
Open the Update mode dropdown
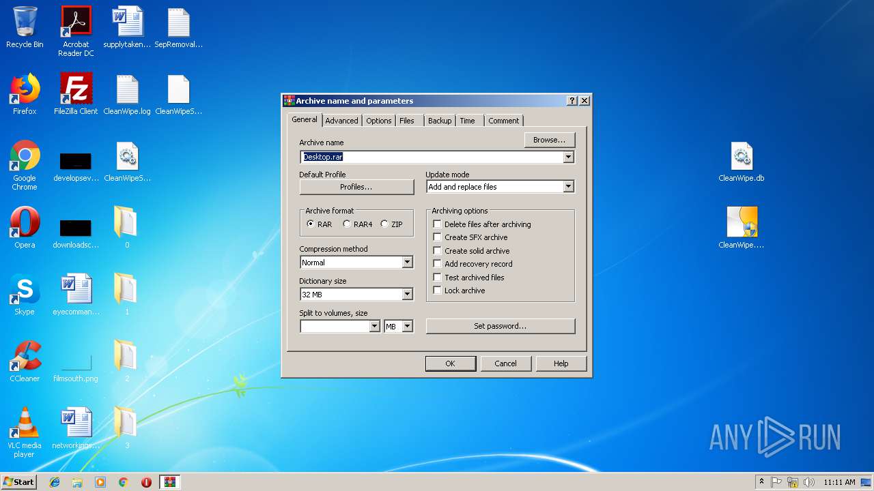click(568, 187)
